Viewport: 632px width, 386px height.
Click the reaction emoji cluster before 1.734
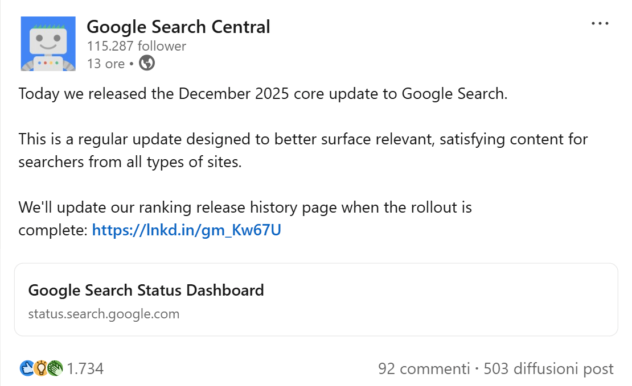click(40, 368)
